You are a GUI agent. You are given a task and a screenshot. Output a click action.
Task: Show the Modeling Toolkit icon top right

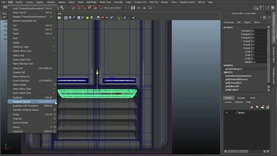(256, 8)
